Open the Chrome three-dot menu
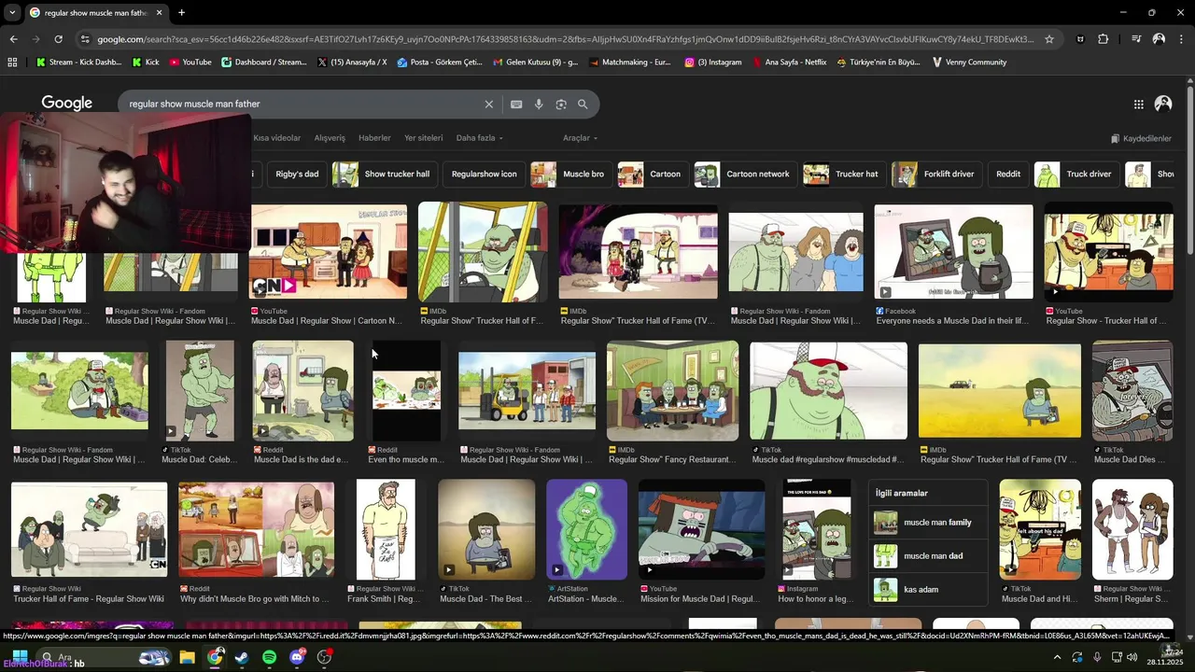Screen dimensions: 1195x672 pyautogui.click(x=1181, y=39)
